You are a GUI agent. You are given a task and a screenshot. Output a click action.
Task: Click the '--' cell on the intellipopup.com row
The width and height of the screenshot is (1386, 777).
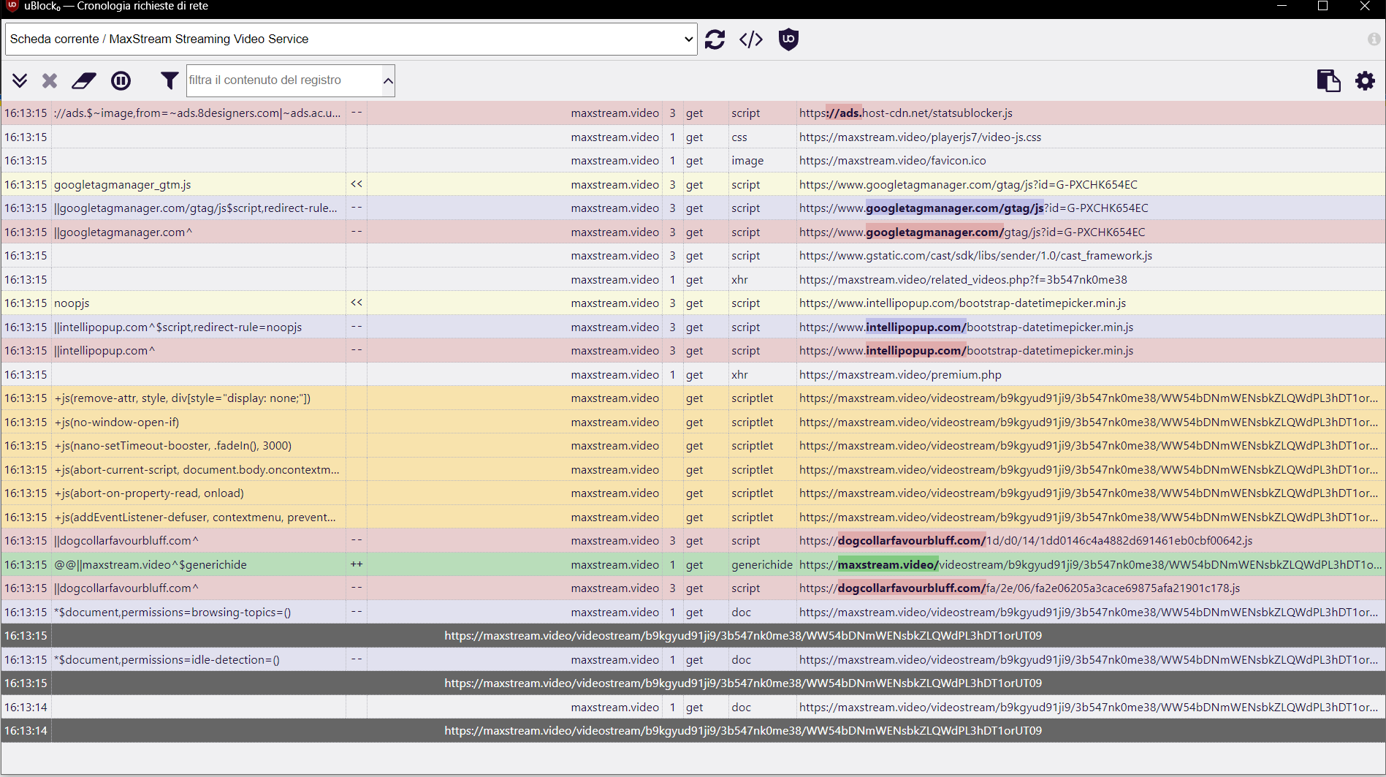coord(357,350)
